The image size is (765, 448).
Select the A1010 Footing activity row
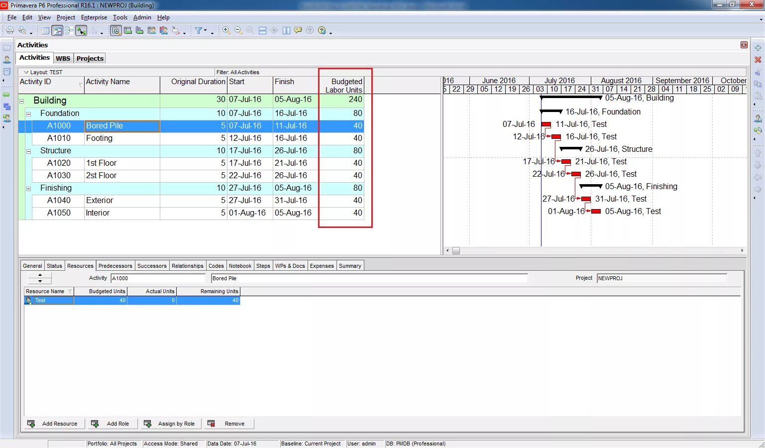(191, 138)
